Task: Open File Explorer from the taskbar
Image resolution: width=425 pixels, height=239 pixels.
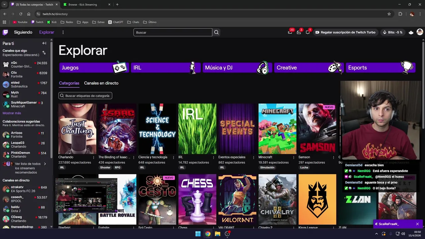Action: coord(217,234)
